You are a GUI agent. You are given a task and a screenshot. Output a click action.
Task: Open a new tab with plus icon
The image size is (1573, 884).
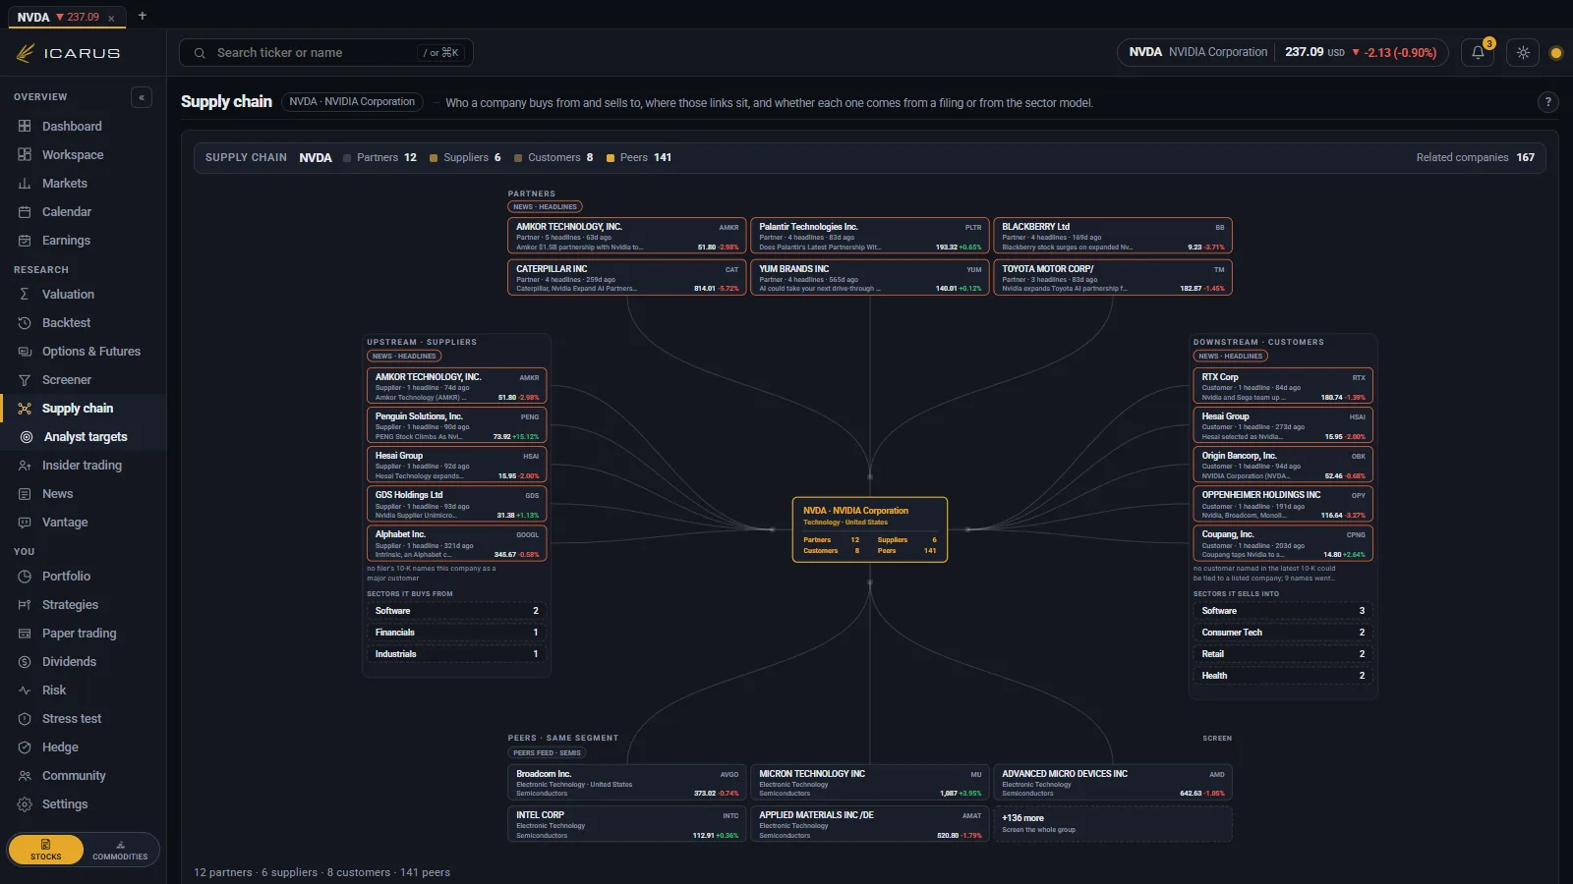point(143,16)
